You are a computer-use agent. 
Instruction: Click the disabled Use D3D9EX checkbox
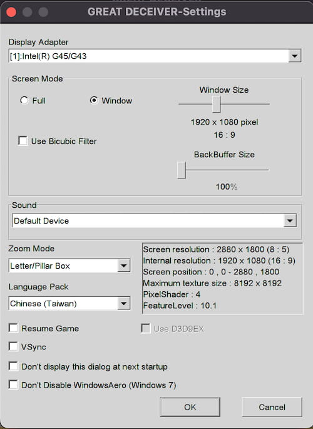point(146,328)
